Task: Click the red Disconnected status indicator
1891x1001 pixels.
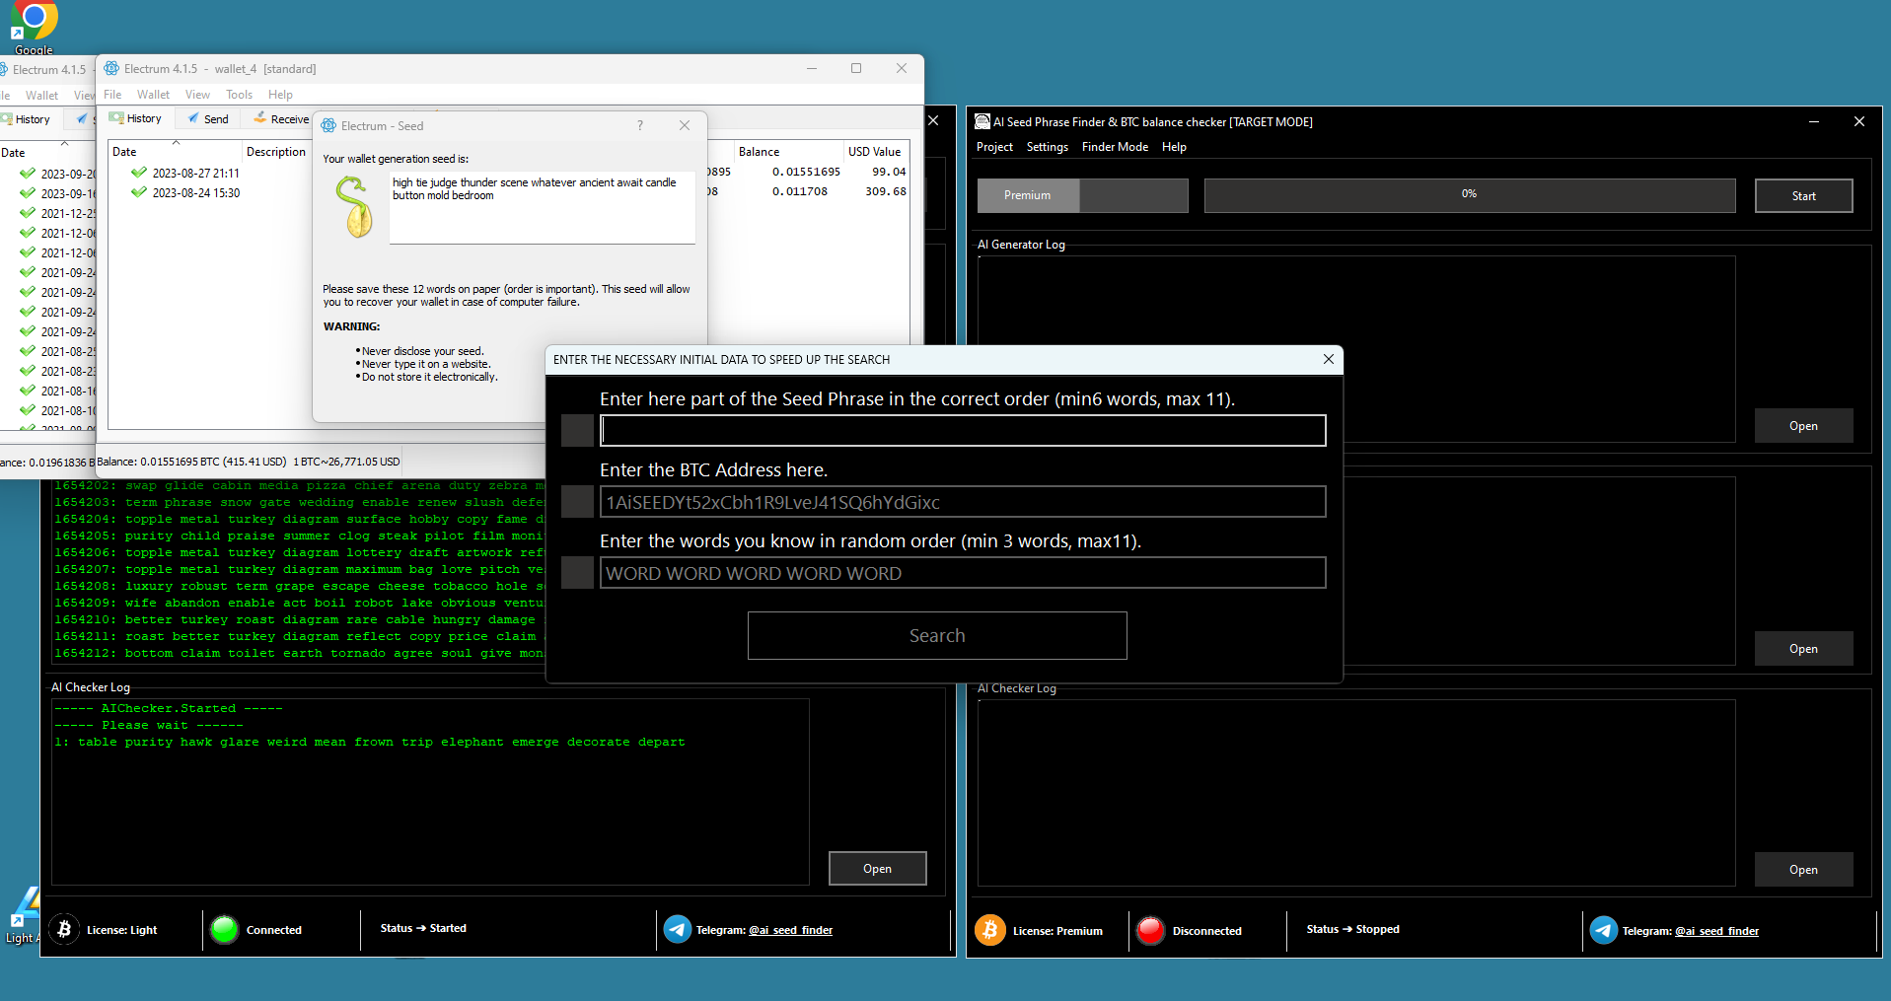Action: (1150, 930)
